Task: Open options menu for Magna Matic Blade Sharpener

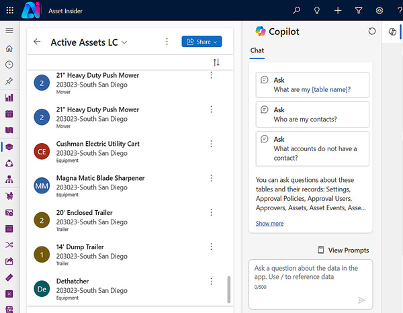Action: click(212, 178)
